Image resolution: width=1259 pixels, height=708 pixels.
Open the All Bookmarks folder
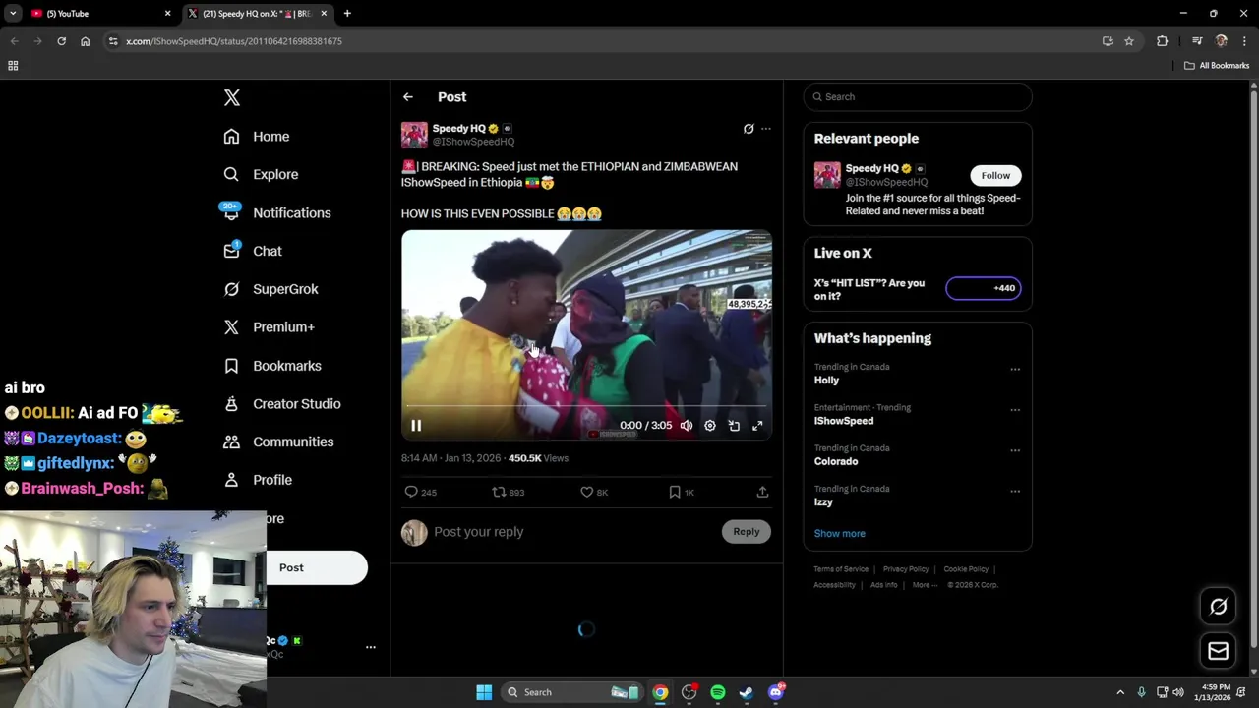point(1217,66)
